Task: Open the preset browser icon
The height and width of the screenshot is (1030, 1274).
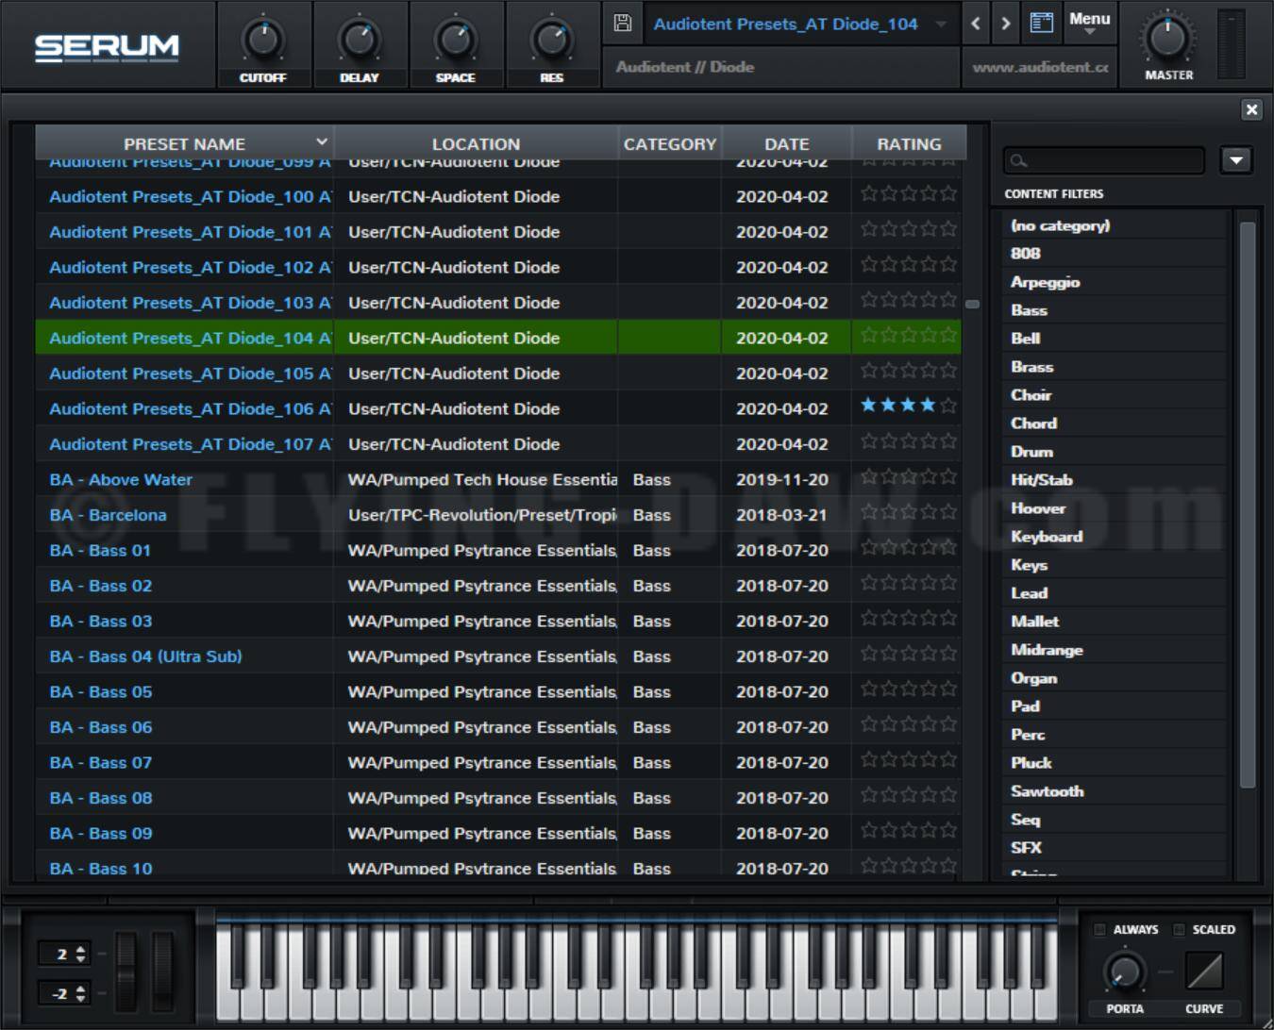Action: 1041,24
